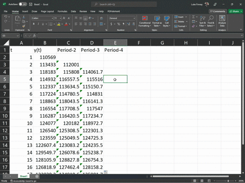Screen dimensions: 245x183
Task: Click the Orientation angled text icon
Action: click(90, 18)
